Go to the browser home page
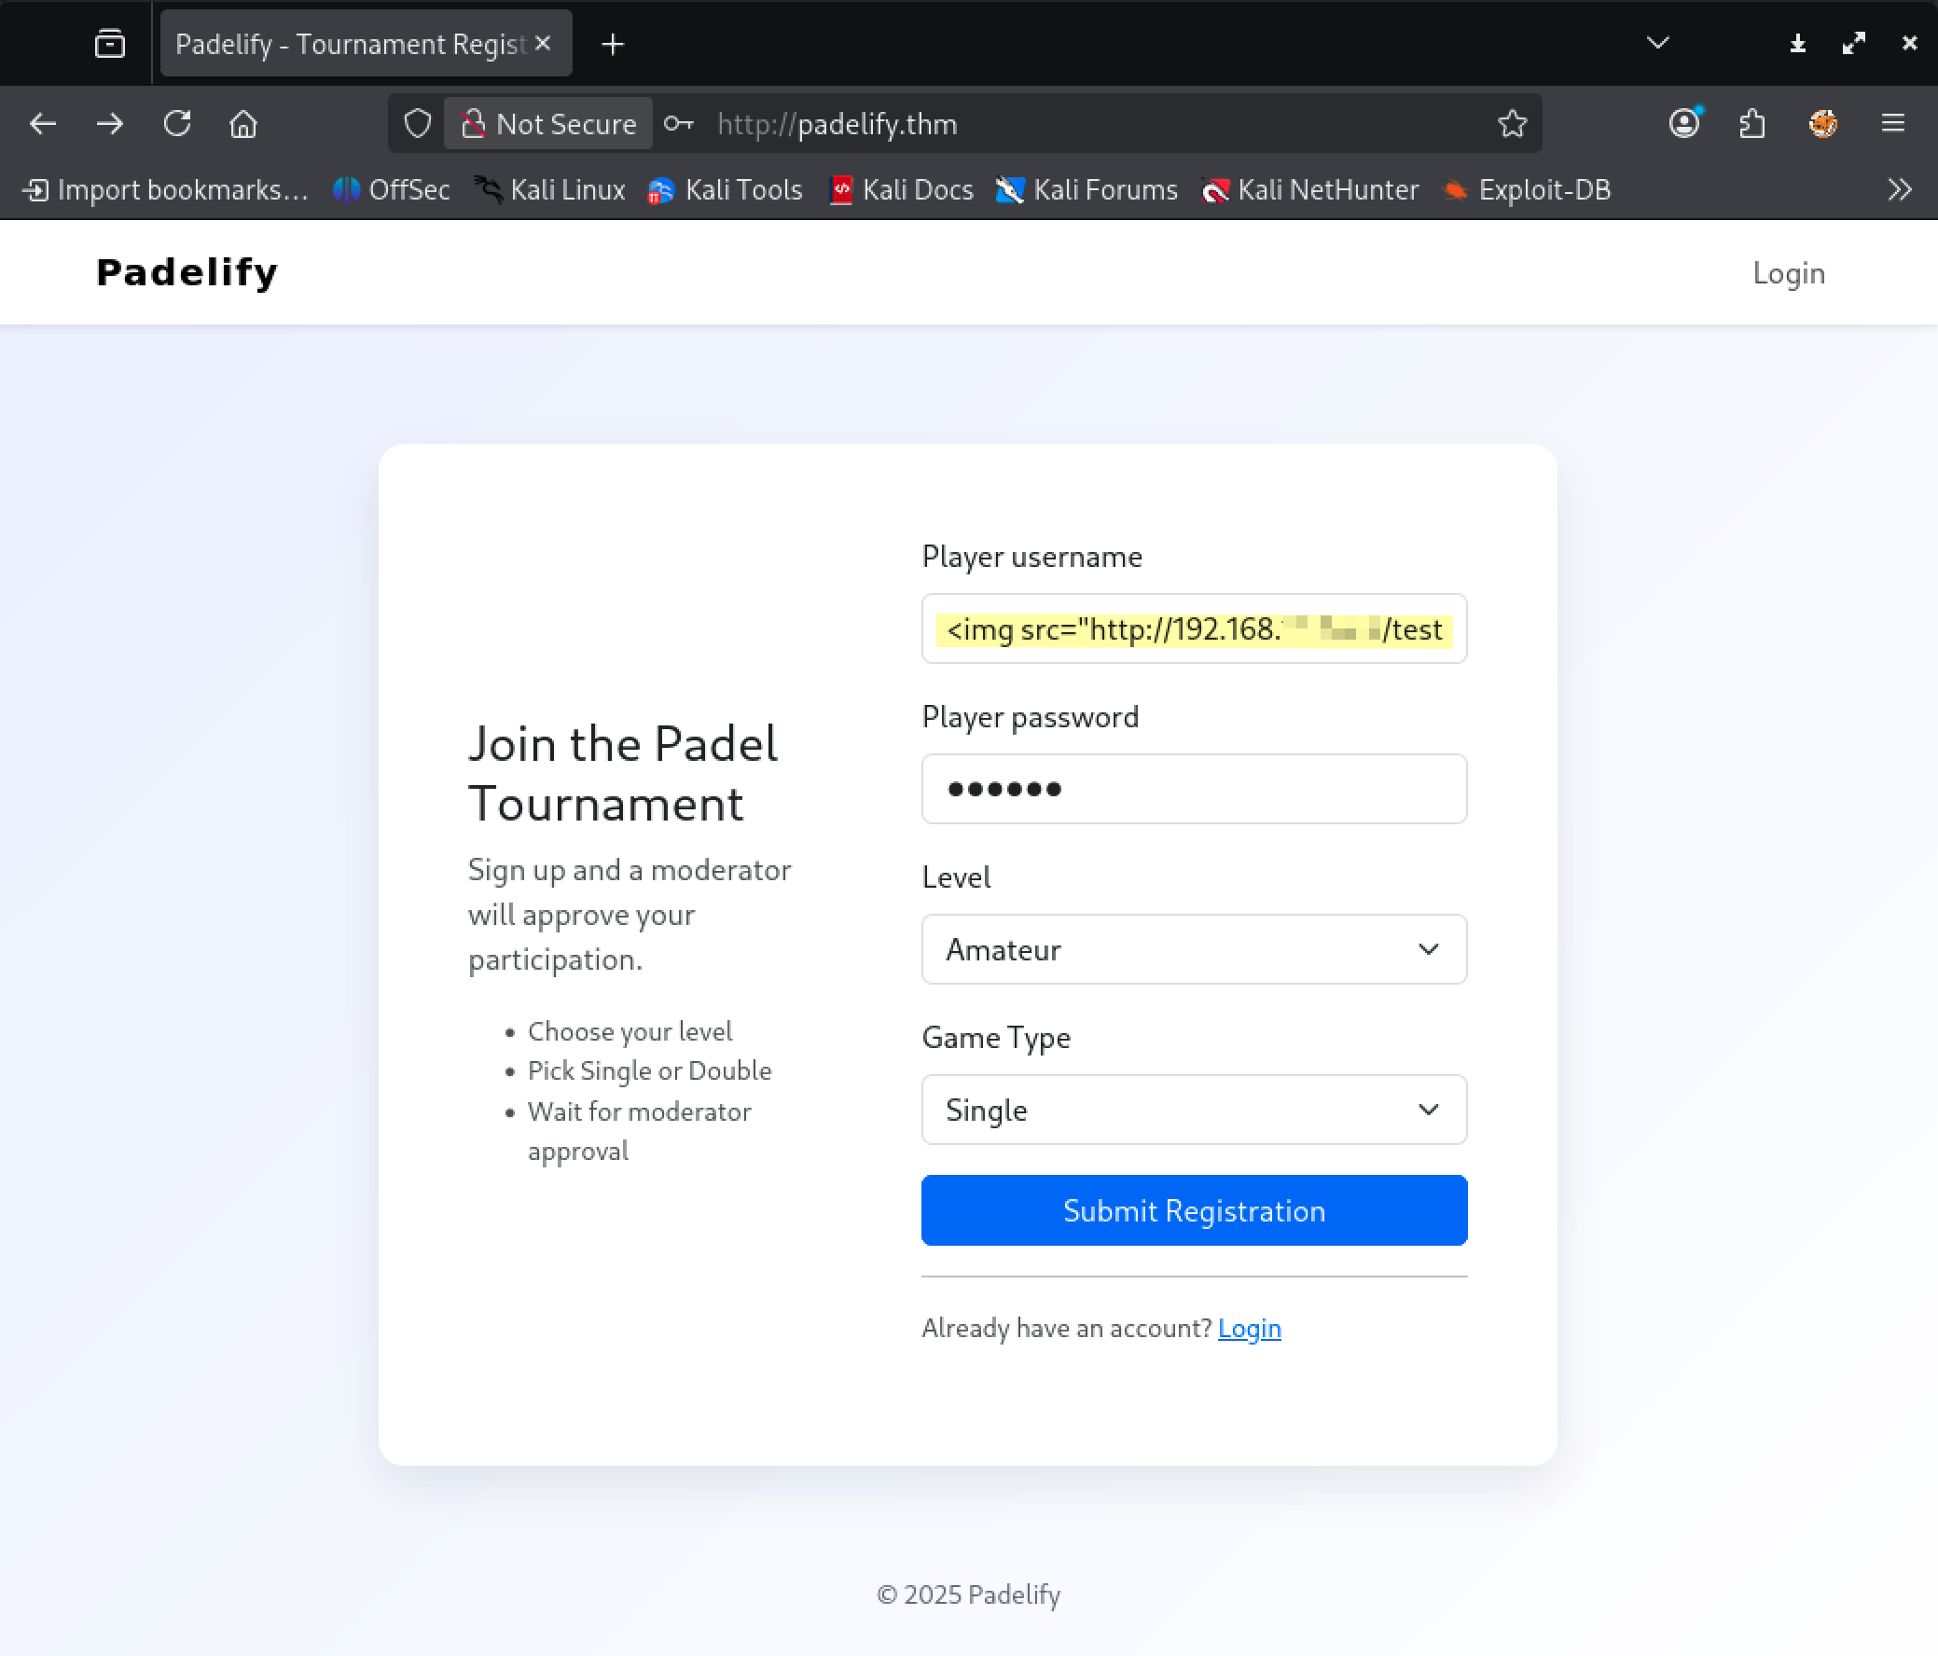The image size is (1938, 1656). pos(243,123)
